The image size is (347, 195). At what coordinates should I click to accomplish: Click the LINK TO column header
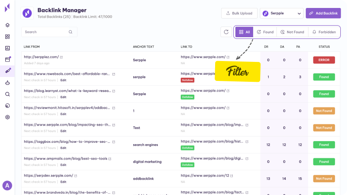pos(186,47)
